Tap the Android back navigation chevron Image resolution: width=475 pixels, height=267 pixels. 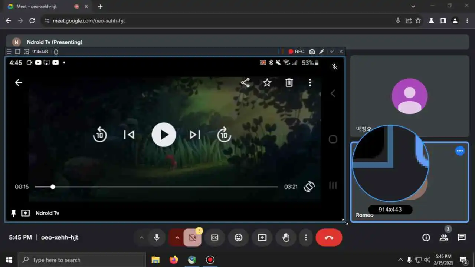(x=333, y=93)
